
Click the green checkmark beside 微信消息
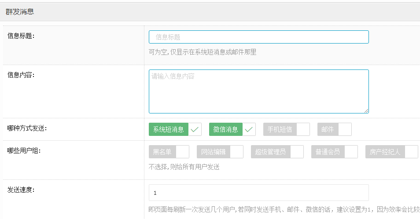tap(249, 129)
